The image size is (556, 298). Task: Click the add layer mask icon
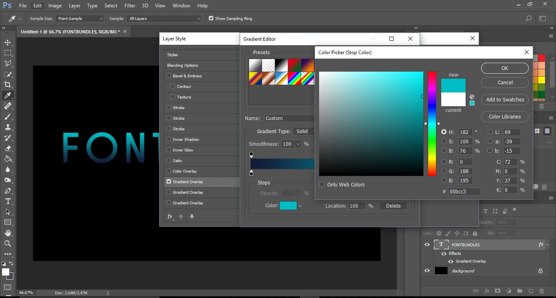pyautogui.click(x=497, y=291)
